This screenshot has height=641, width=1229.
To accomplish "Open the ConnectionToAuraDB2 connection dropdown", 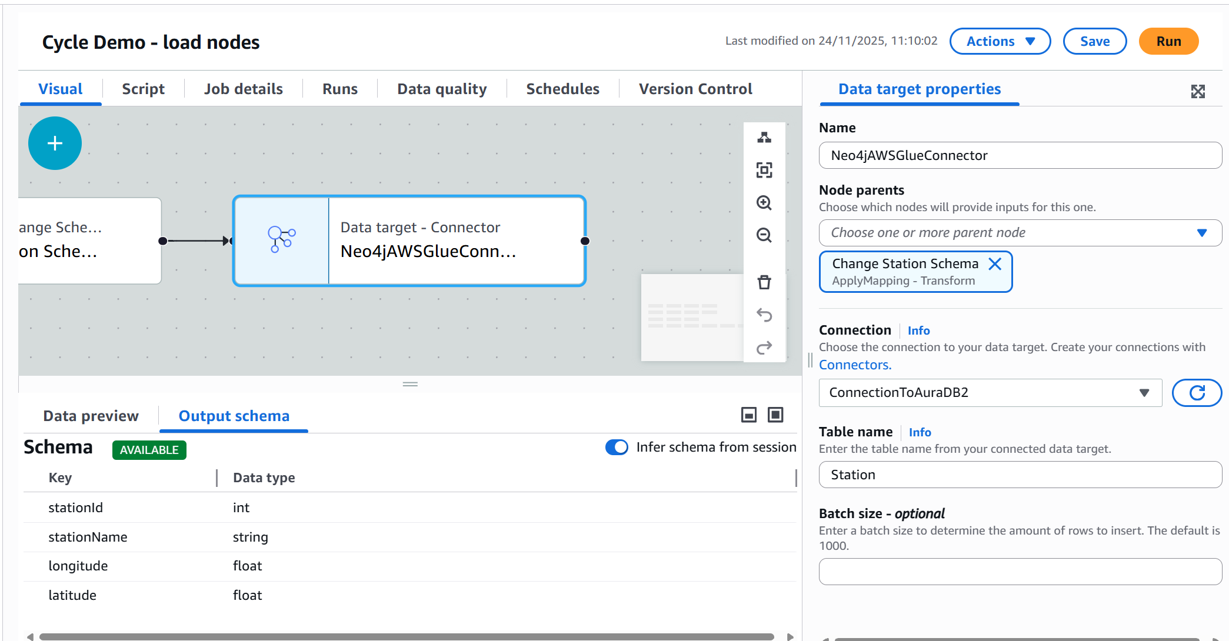I will (990, 392).
